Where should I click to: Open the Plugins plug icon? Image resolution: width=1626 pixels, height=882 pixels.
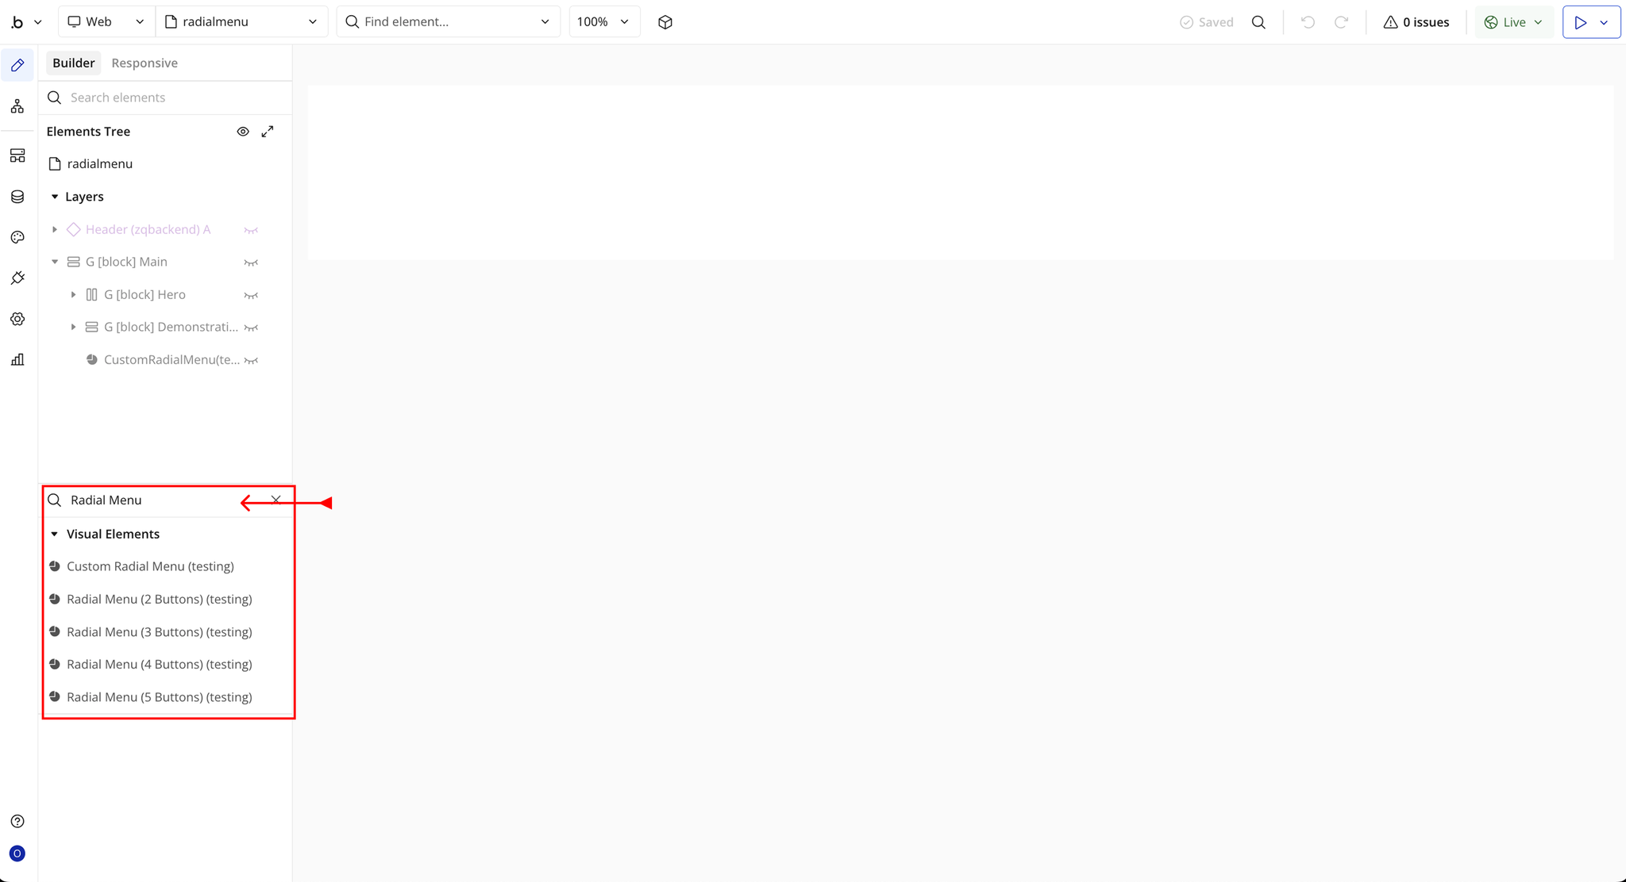pyautogui.click(x=17, y=278)
